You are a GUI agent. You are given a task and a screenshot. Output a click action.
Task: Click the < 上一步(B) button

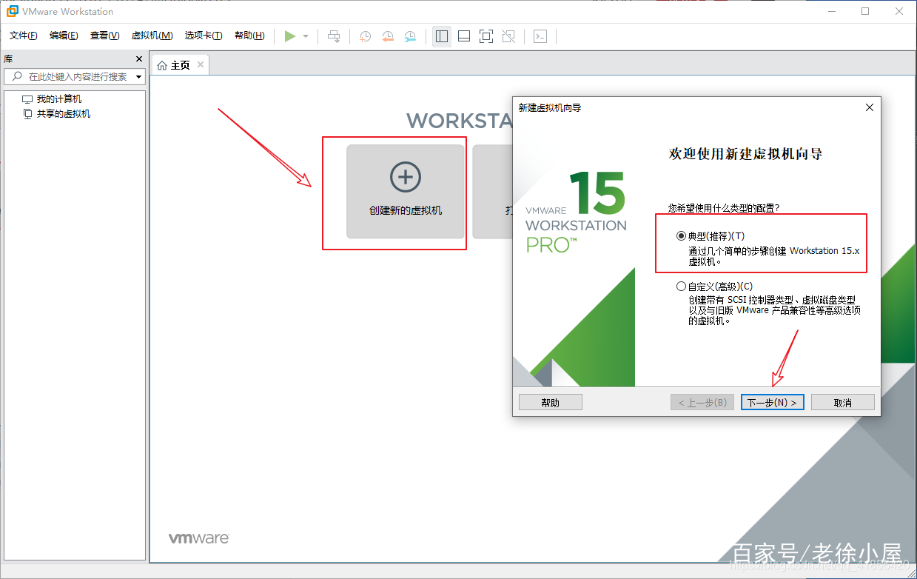[702, 402]
